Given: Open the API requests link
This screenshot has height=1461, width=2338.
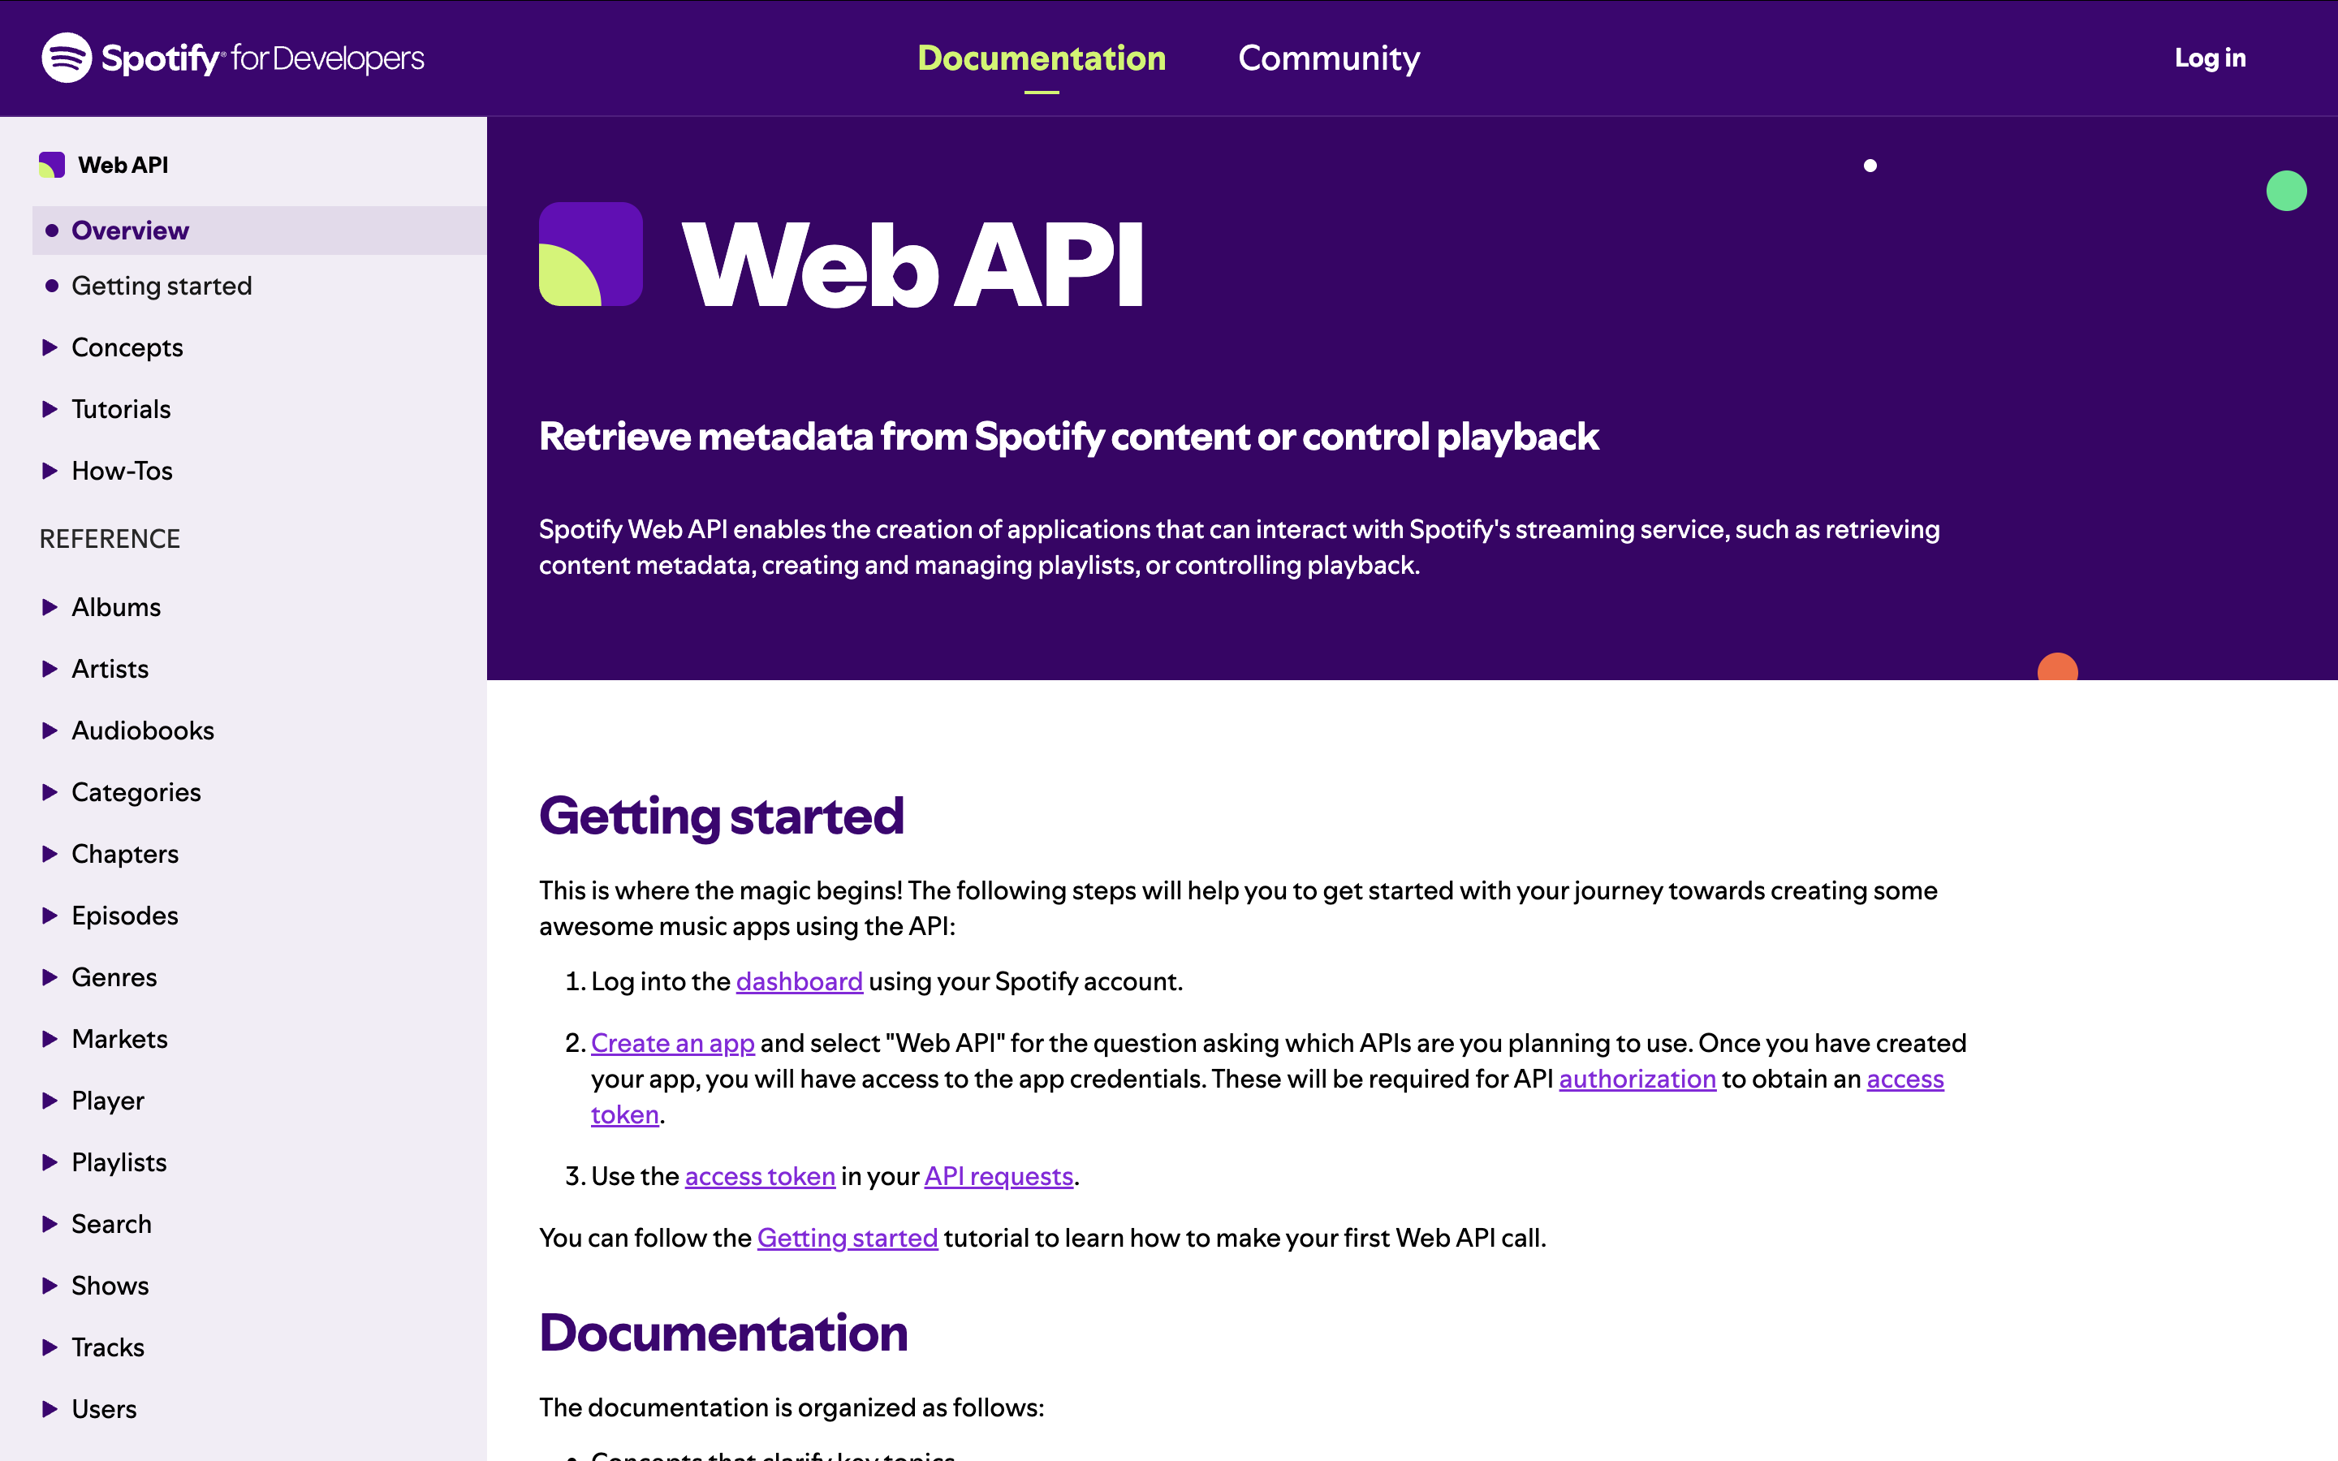Looking at the screenshot, I should 999,1177.
